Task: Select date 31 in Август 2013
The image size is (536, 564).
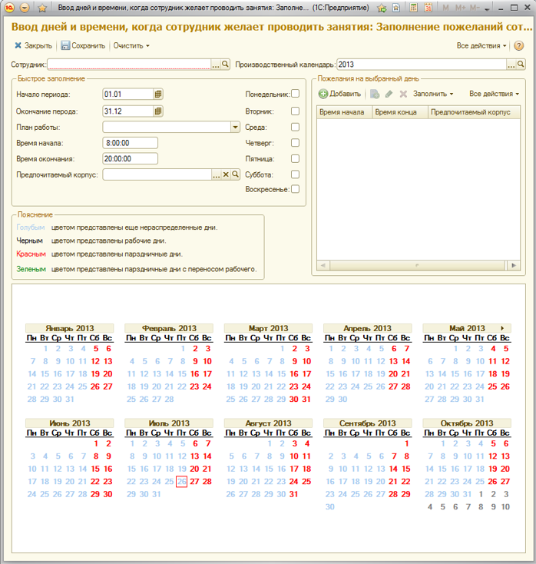Action: [x=293, y=494]
